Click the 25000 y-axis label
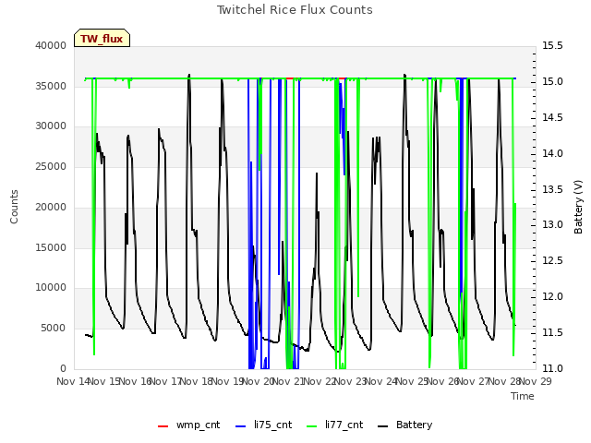The image size is (591, 443). [51, 166]
